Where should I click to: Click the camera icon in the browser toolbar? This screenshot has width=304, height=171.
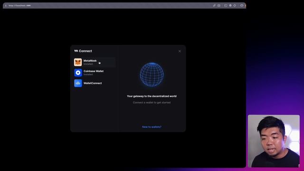[219, 6]
